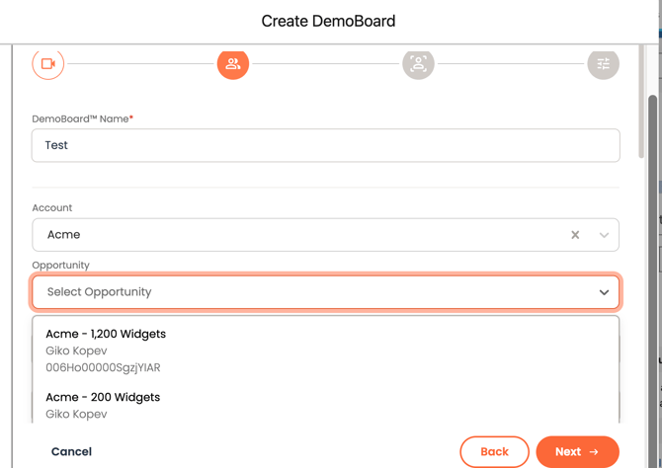Click the Opportunity field label
This screenshot has width=662, height=468.
tap(60, 266)
